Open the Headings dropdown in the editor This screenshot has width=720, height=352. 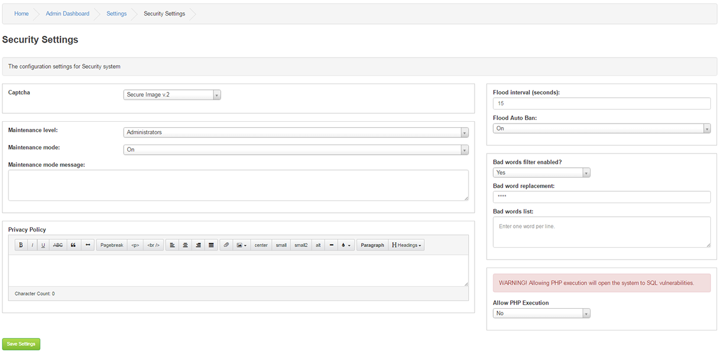pos(406,245)
